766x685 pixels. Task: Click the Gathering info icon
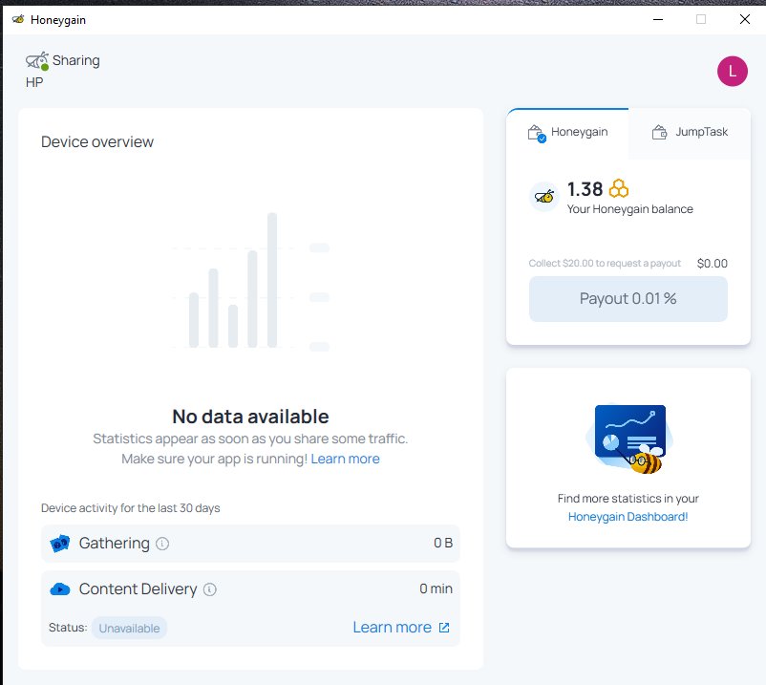pos(162,544)
